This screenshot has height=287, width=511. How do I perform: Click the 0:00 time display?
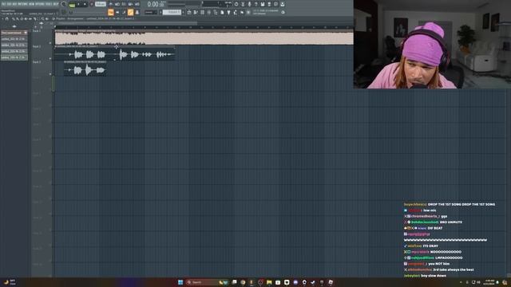pyautogui.click(x=156, y=4)
